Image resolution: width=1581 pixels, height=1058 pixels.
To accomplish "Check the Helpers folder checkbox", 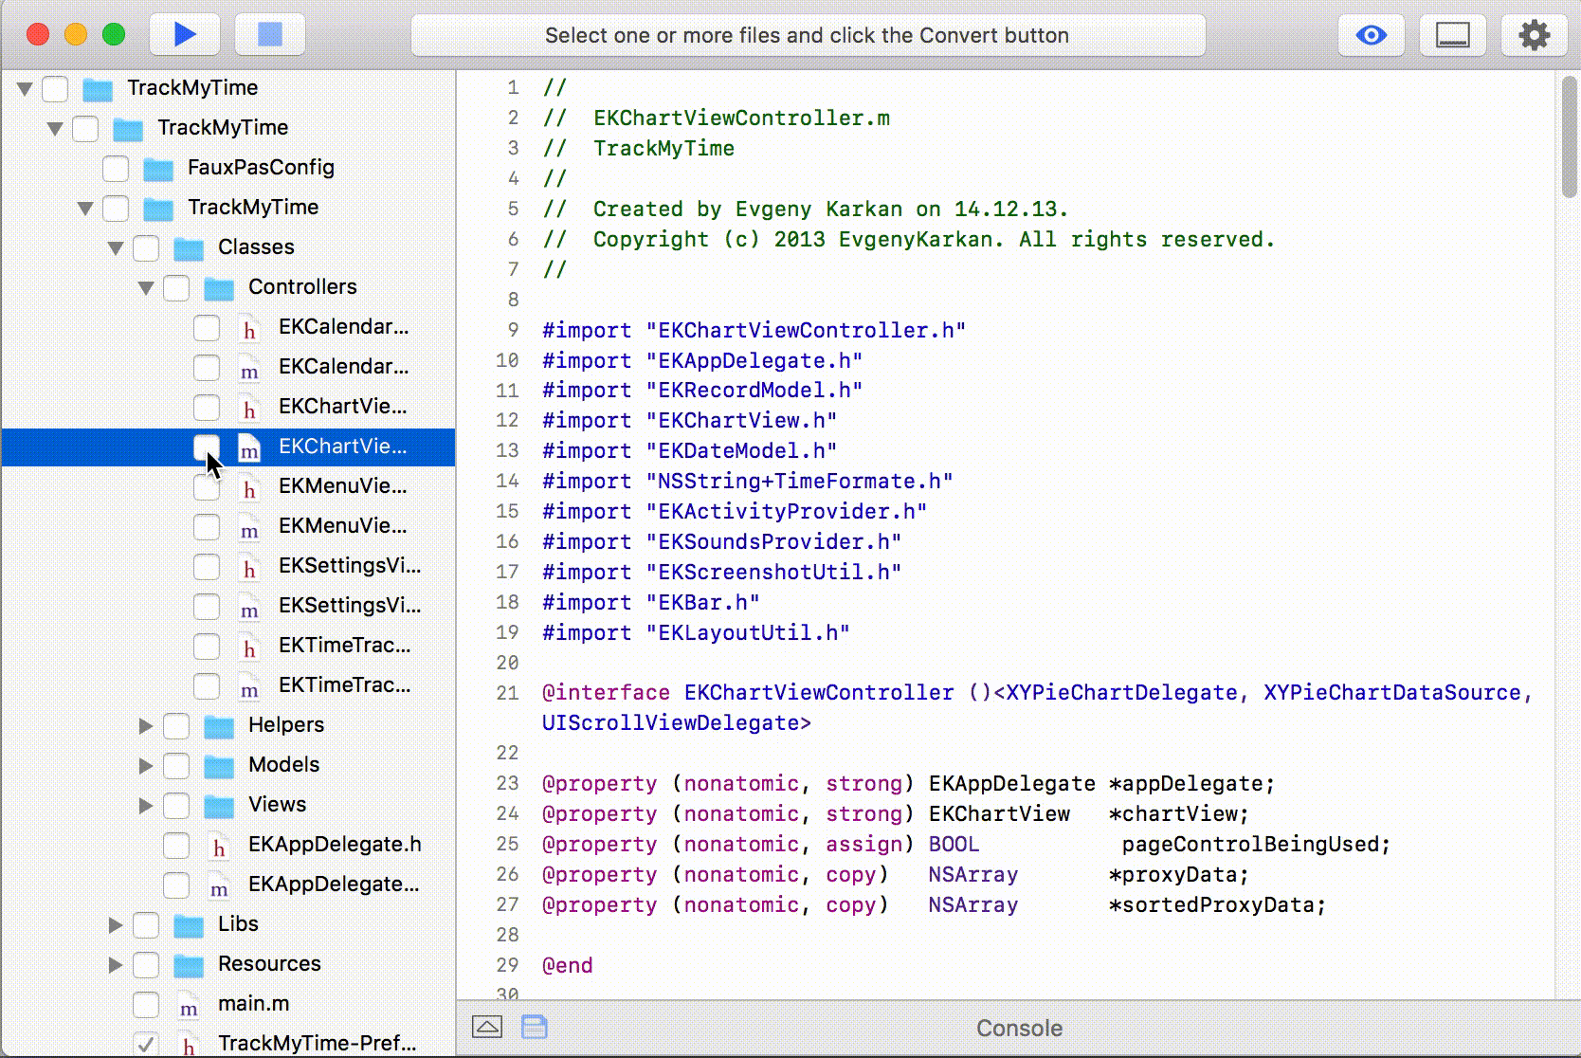I will [176, 725].
